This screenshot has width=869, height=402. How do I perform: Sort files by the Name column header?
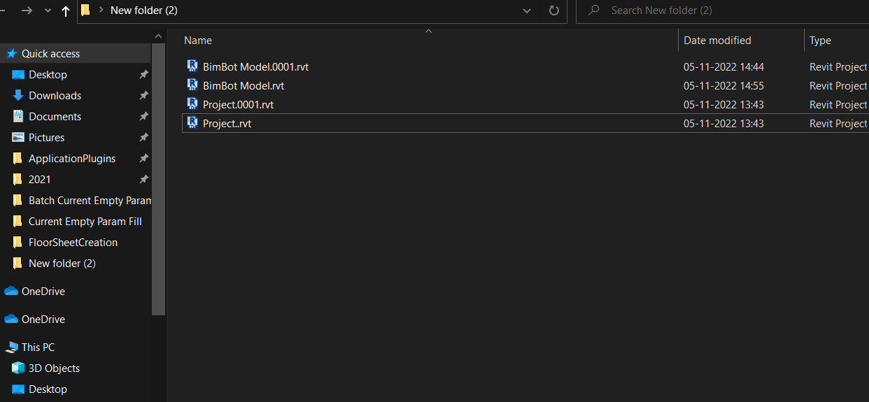click(198, 41)
